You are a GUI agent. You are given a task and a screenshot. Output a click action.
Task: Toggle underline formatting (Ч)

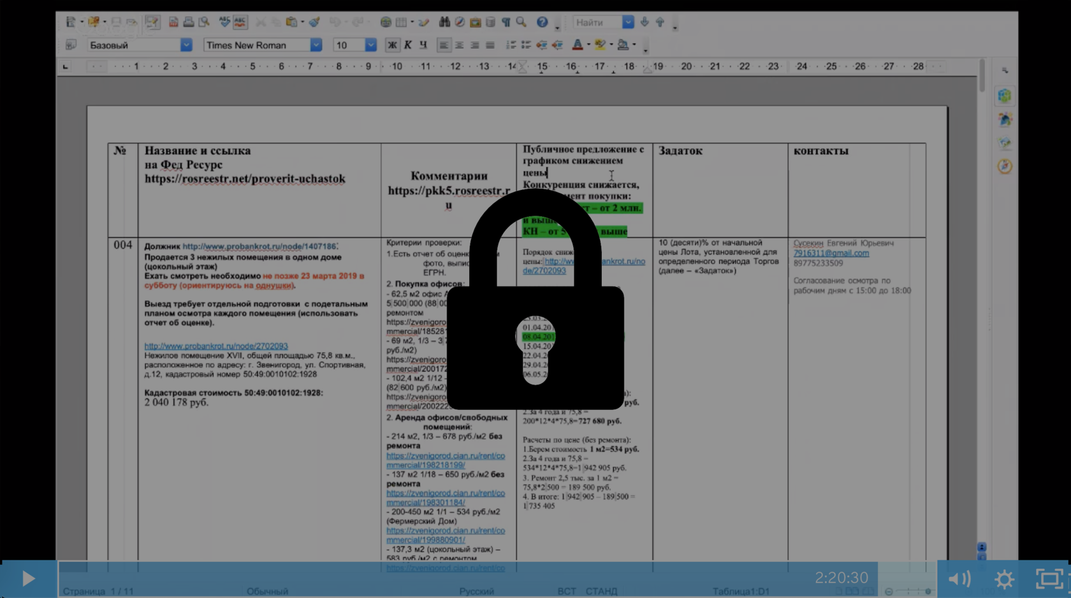point(423,45)
